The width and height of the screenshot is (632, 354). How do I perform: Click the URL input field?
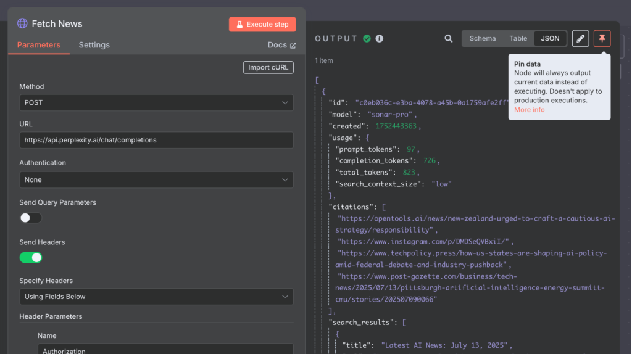pos(156,140)
